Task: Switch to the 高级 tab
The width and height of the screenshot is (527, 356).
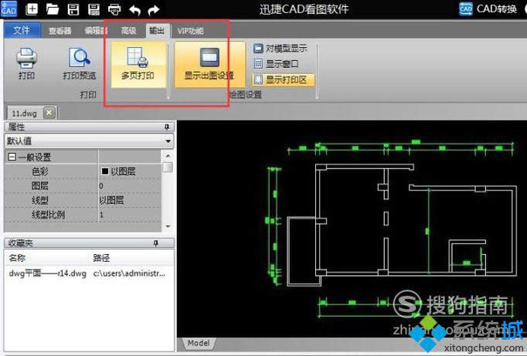Action: tap(128, 31)
